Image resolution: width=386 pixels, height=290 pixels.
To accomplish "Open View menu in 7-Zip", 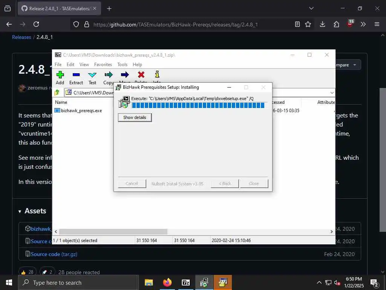I will 84,64.
